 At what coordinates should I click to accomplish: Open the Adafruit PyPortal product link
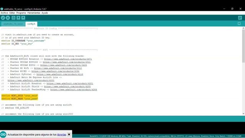point(60,74)
